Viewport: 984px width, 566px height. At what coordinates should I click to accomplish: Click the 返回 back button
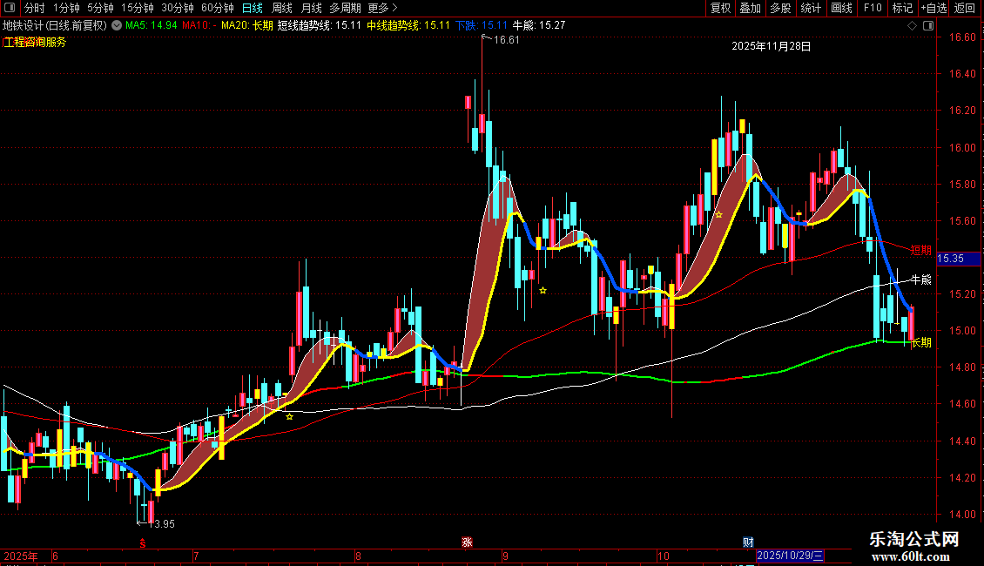coord(965,8)
